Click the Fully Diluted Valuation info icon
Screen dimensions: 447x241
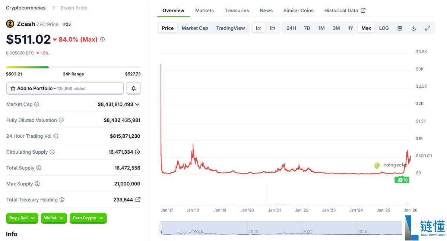coord(61,120)
